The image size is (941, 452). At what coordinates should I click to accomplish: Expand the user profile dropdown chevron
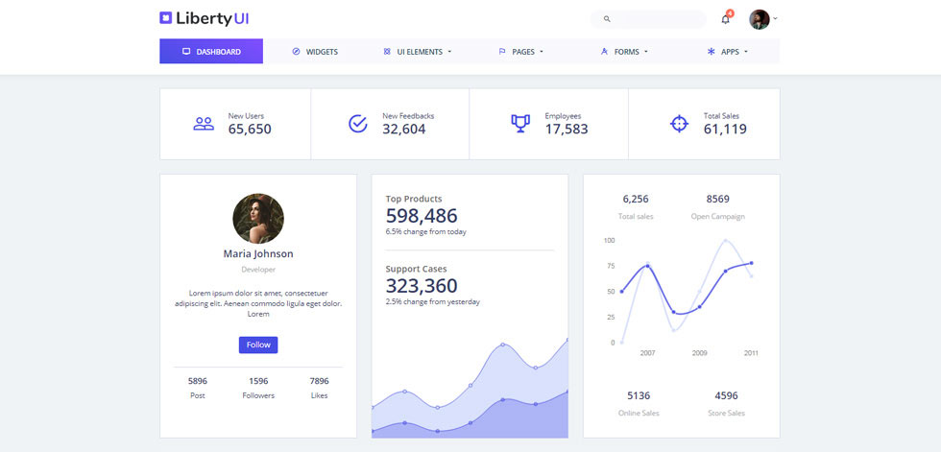(776, 18)
